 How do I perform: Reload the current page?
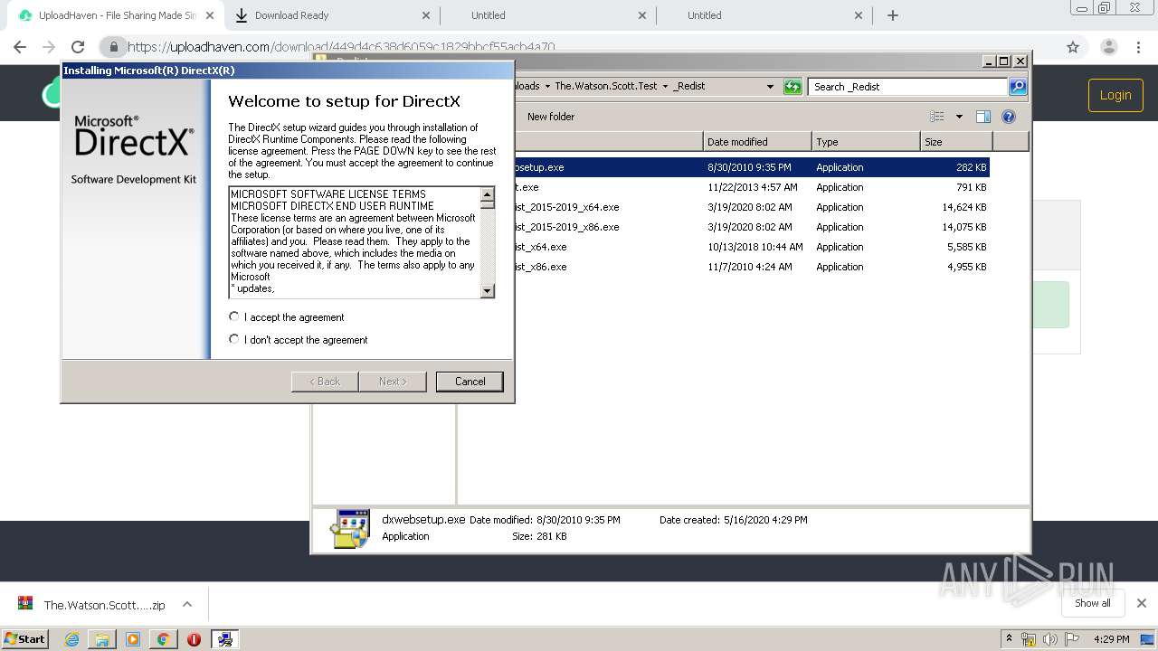pyautogui.click(x=78, y=47)
